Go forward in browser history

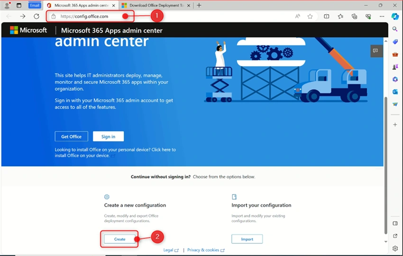click(23, 17)
